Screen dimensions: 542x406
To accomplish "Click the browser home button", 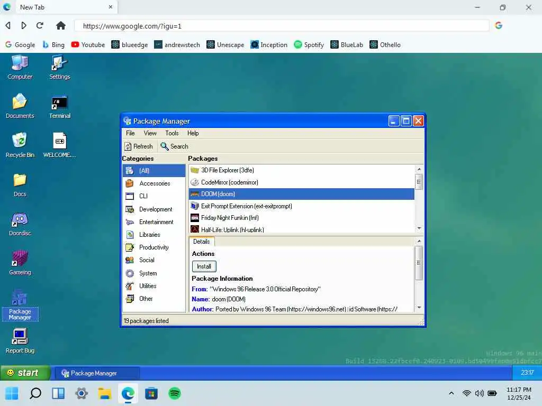I will pyautogui.click(x=61, y=25).
